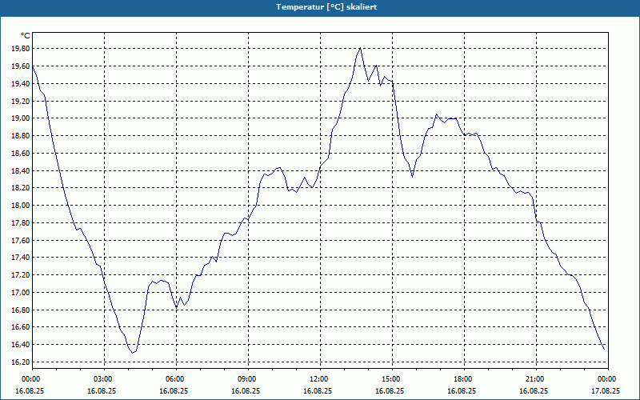Click the 18,60 y-axis value
This screenshot has width=640, height=400.
coord(22,154)
